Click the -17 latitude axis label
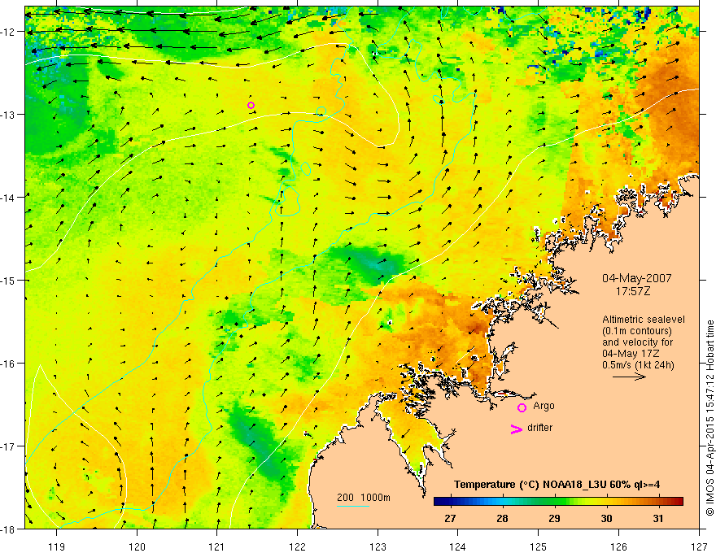This screenshot has width=716, height=553. tap(8, 446)
